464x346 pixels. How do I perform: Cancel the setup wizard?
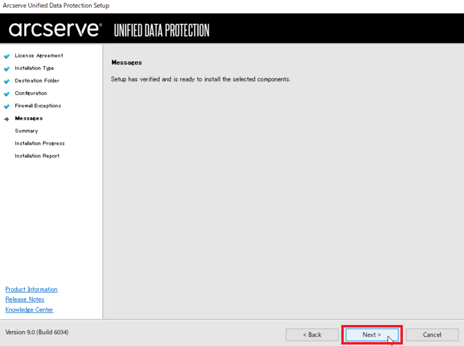click(432, 335)
